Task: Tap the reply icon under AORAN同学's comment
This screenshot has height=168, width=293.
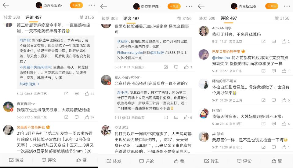Action: [274, 41]
